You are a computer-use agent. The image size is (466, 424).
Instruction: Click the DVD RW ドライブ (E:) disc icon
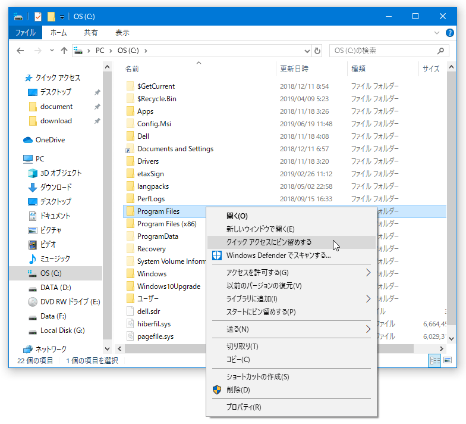click(x=32, y=302)
